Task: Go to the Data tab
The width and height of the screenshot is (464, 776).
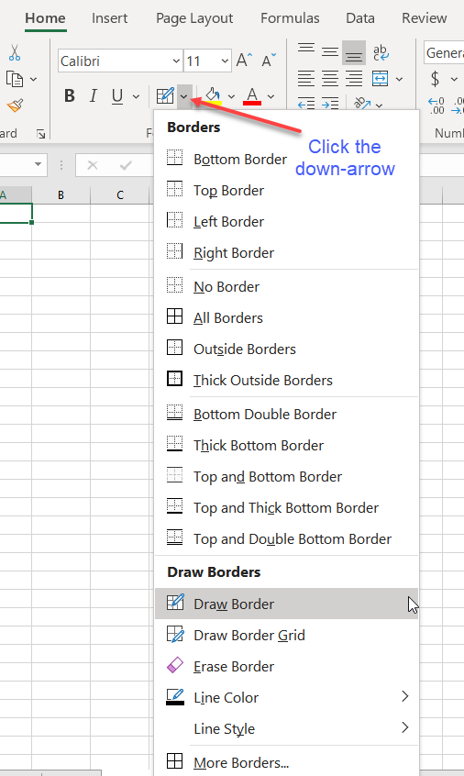Action: click(x=360, y=18)
